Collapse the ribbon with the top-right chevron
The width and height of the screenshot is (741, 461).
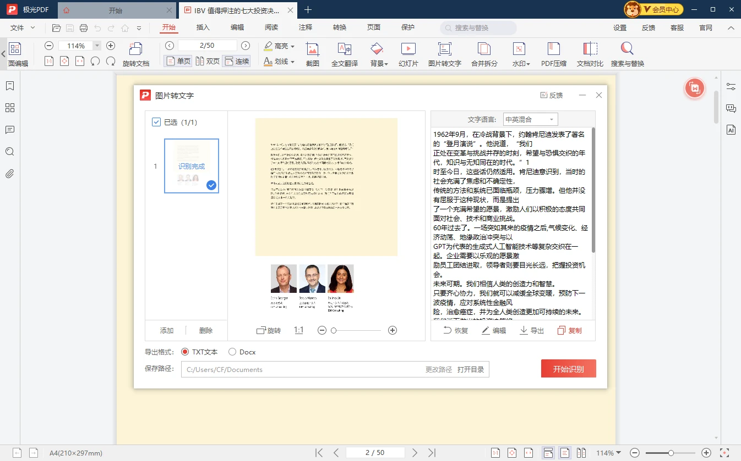coord(731,28)
